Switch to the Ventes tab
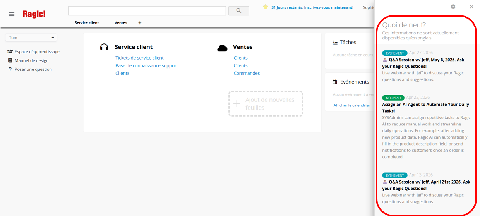The image size is (480, 218). pos(121,23)
